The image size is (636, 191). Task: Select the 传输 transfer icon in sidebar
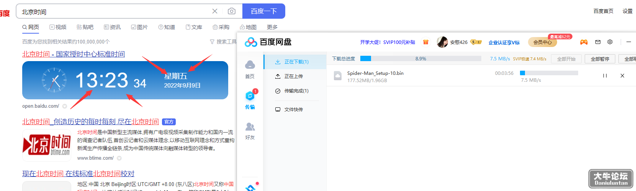click(250, 95)
